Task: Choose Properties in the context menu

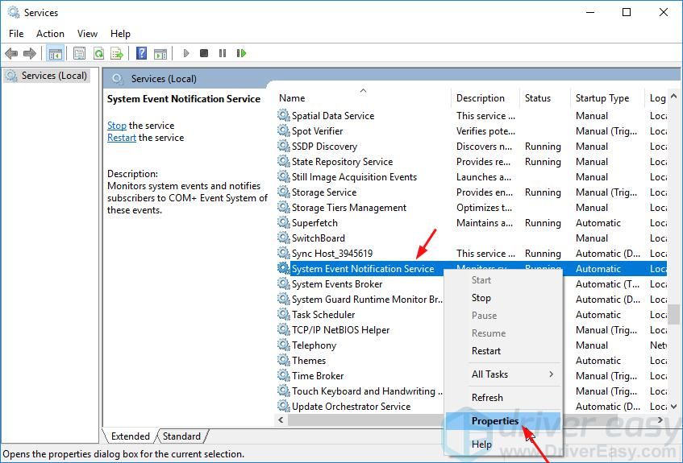Action: (495, 421)
